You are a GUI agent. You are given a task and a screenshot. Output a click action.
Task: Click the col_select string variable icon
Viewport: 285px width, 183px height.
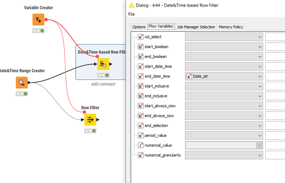tap(139, 37)
